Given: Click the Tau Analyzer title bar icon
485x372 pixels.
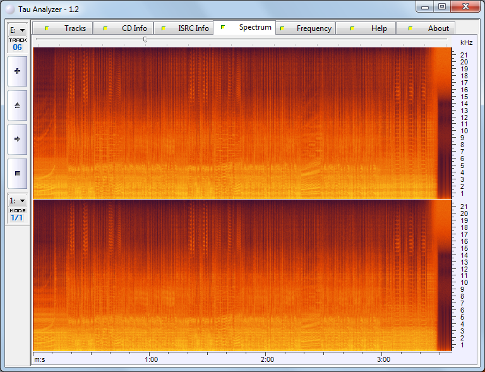Looking at the screenshot, I should pyautogui.click(x=9, y=9).
